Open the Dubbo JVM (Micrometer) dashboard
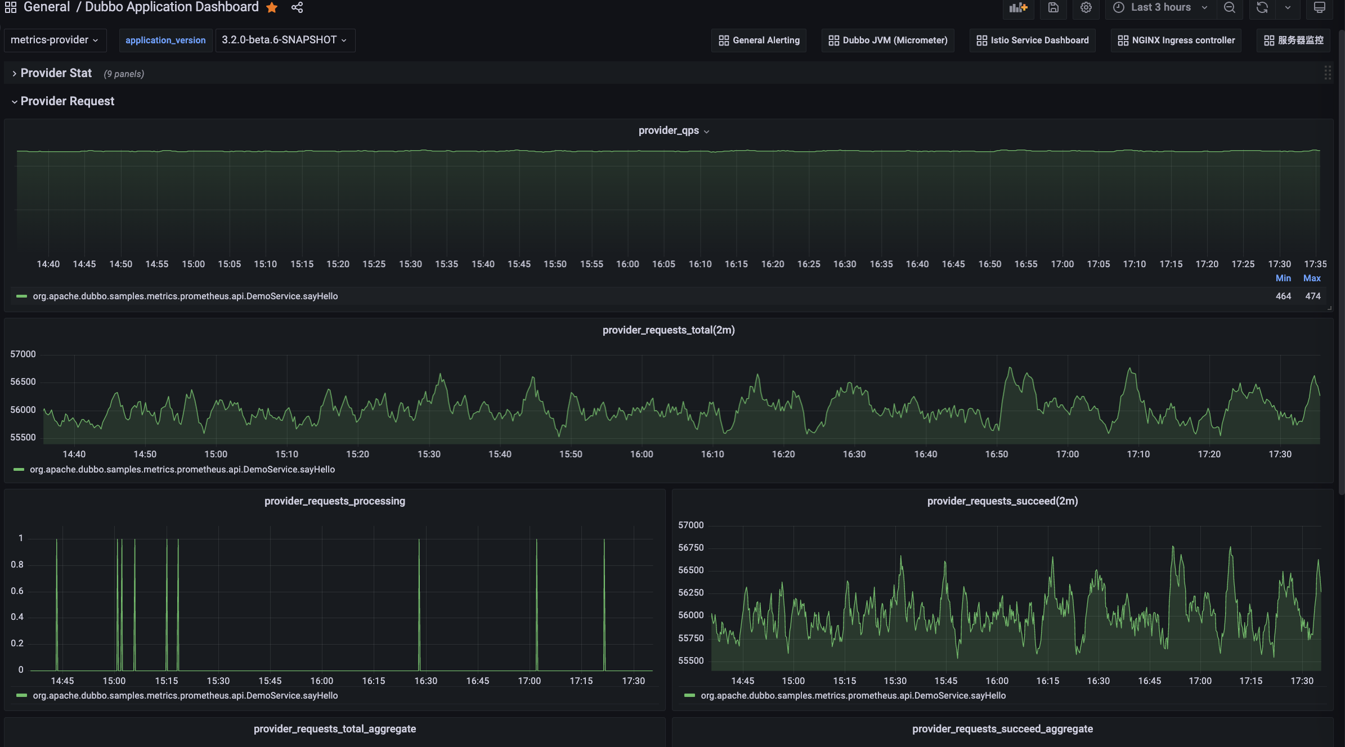This screenshot has height=747, width=1345. pyautogui.click(x=887, y=40)
